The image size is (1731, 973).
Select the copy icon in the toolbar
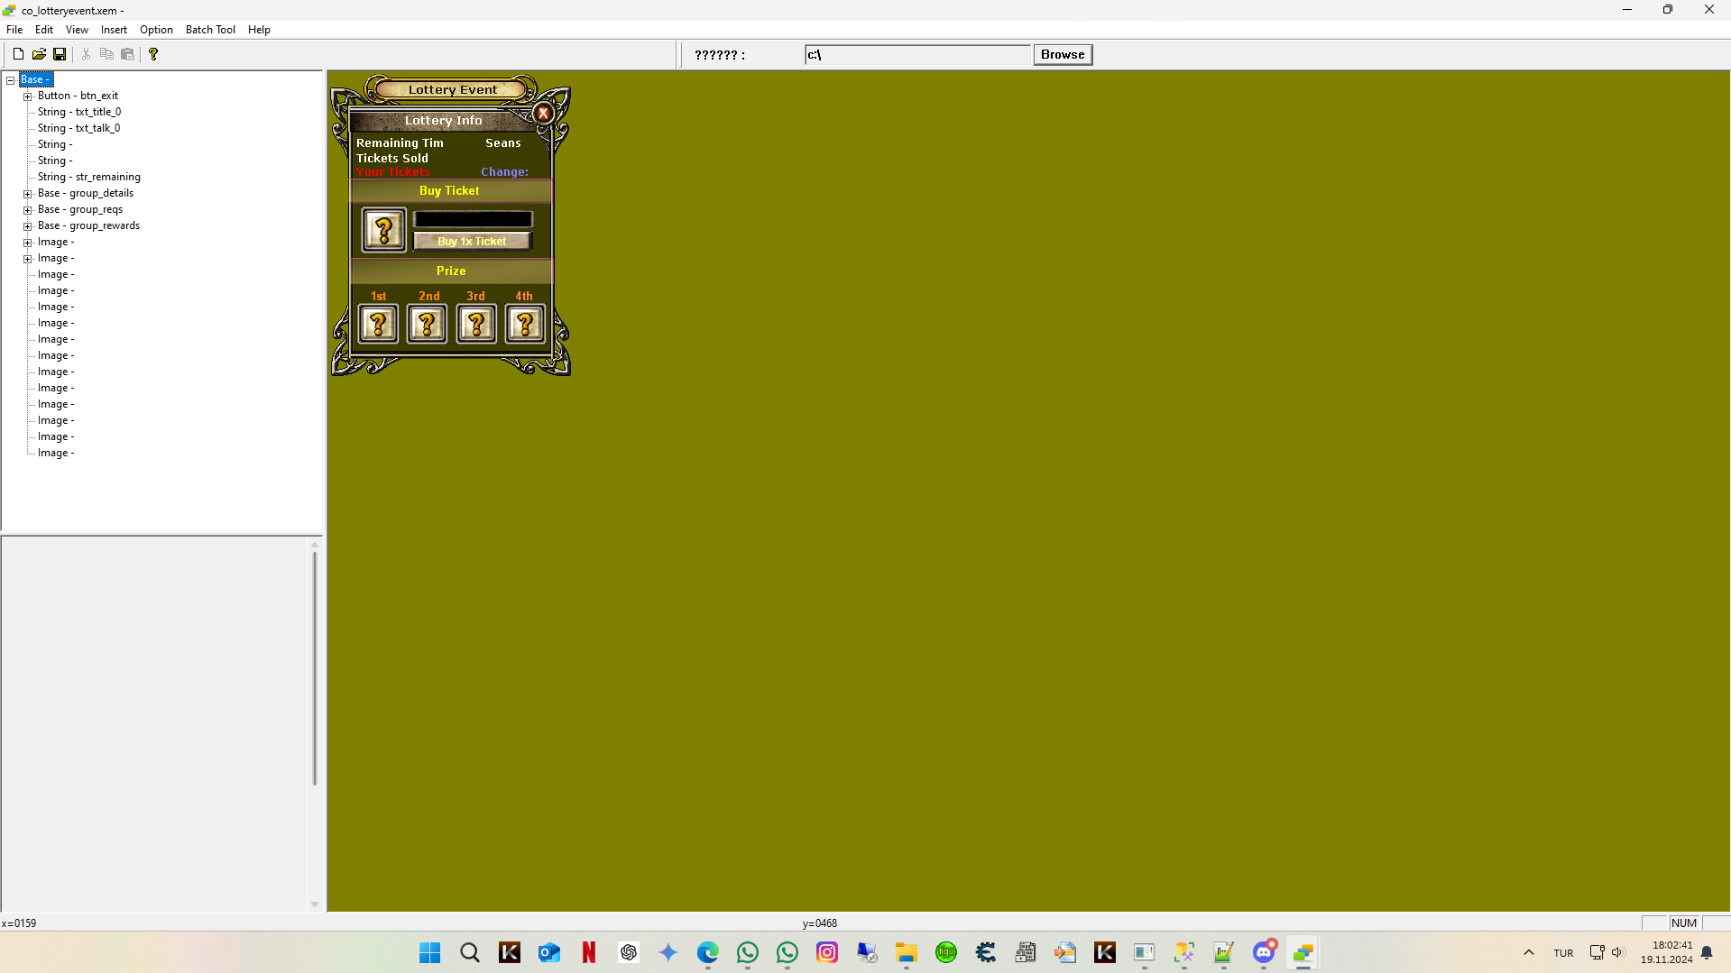pos(106,53)
